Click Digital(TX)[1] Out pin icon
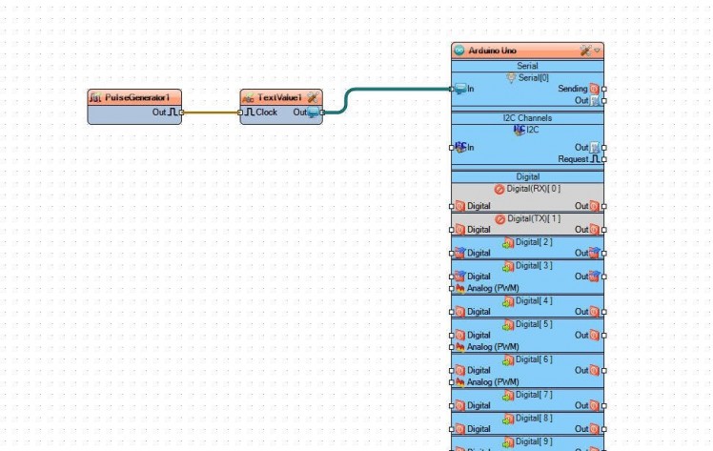713x451 pixels. (x=594, y=230)
